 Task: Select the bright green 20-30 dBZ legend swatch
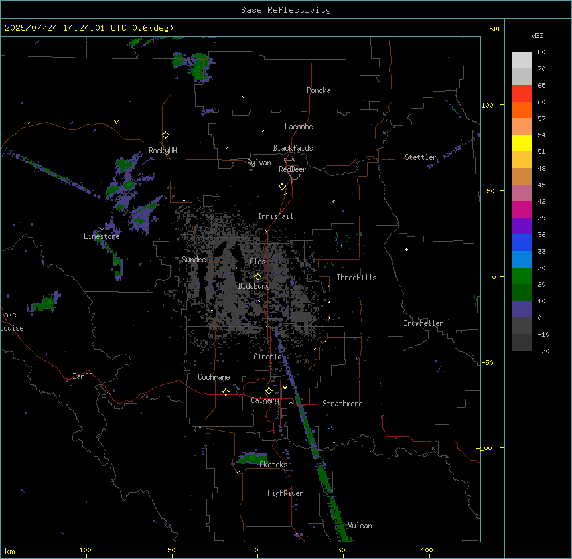(x=522, y=276)
